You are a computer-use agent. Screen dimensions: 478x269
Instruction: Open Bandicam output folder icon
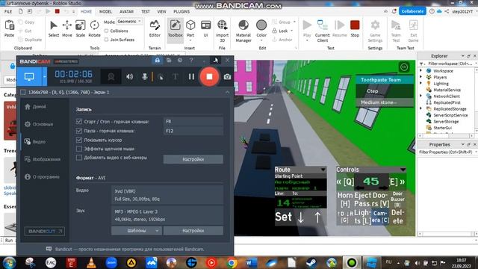(169, 61)
